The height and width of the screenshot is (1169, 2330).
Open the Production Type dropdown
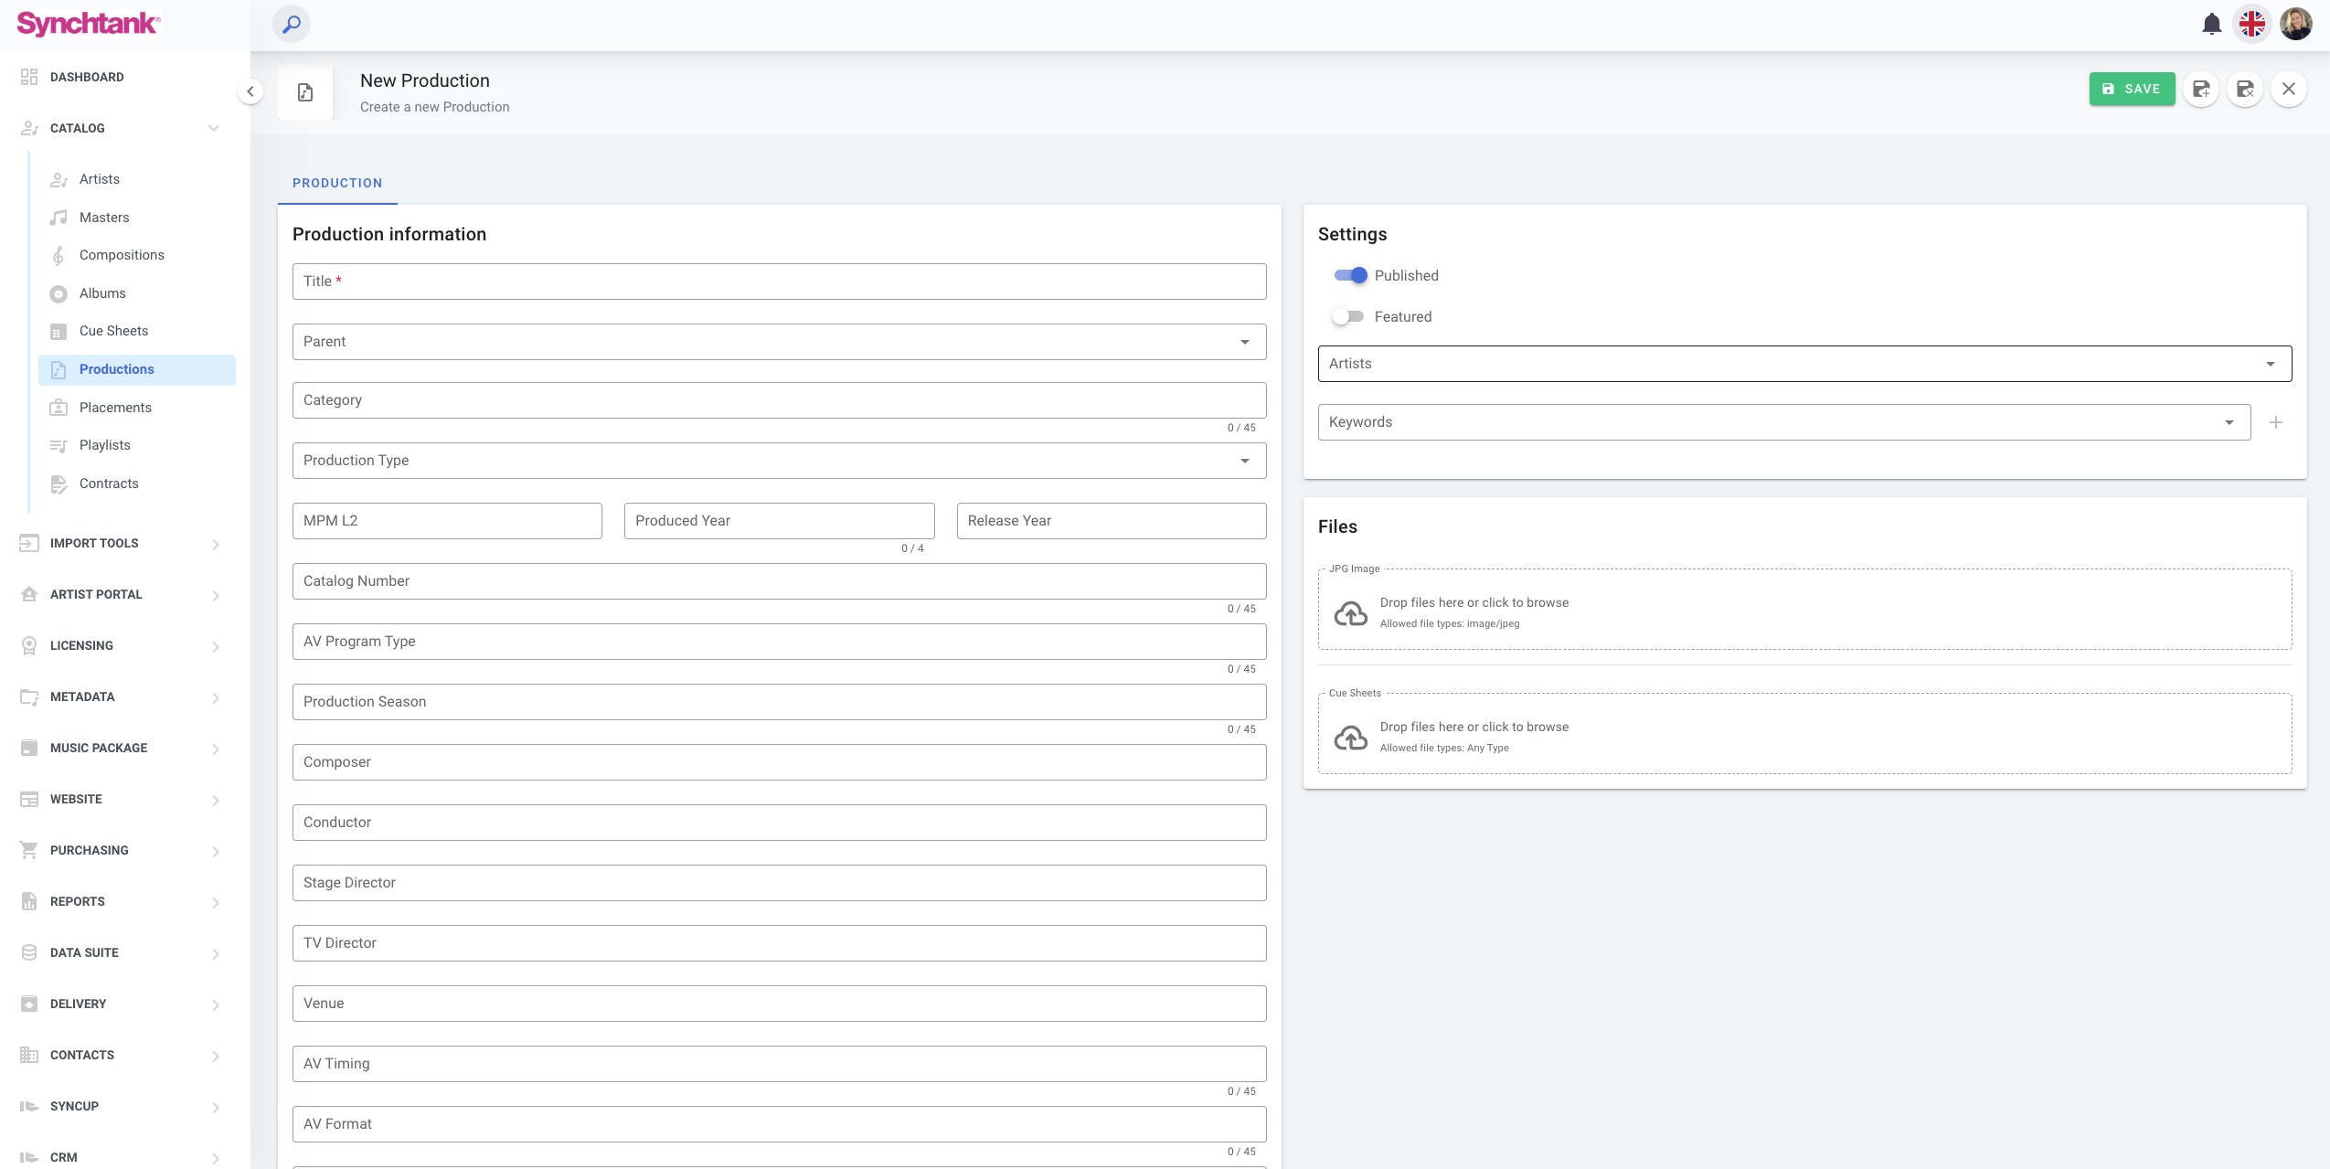779,461
